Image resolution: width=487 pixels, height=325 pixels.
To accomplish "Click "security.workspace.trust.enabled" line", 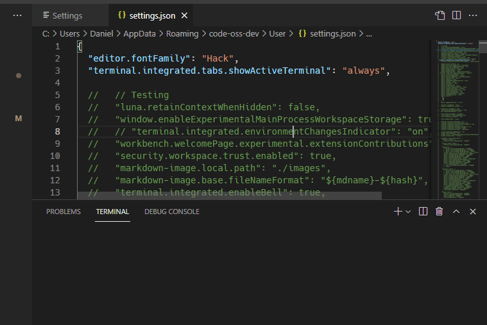I will tap(212, 156).
